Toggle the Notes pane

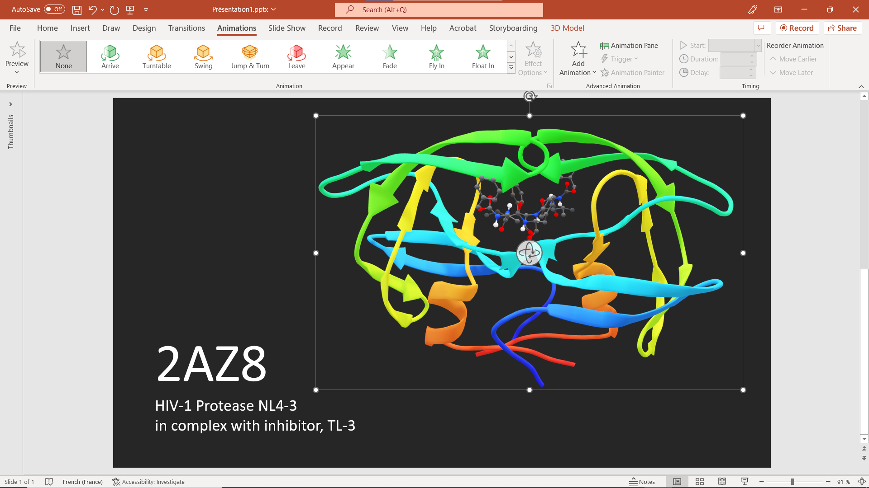[642, 482]
